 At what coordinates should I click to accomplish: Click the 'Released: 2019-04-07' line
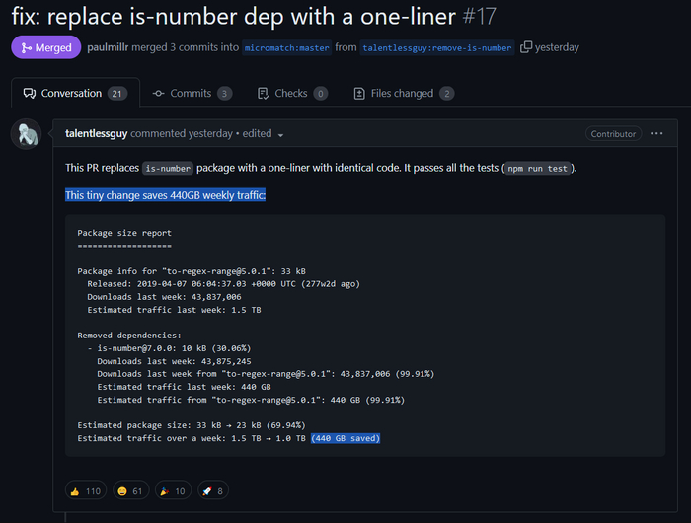click(224, 284)
